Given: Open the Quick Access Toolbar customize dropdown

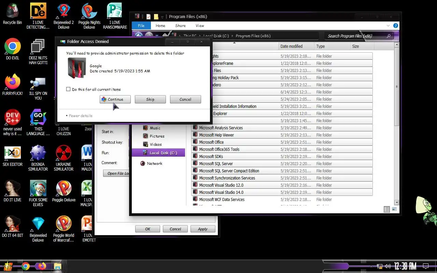Looking at the screenshot, I should (163, 17).
